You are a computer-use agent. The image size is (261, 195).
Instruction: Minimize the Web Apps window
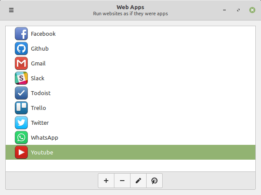pyautogui.click(x=224, y=10)
